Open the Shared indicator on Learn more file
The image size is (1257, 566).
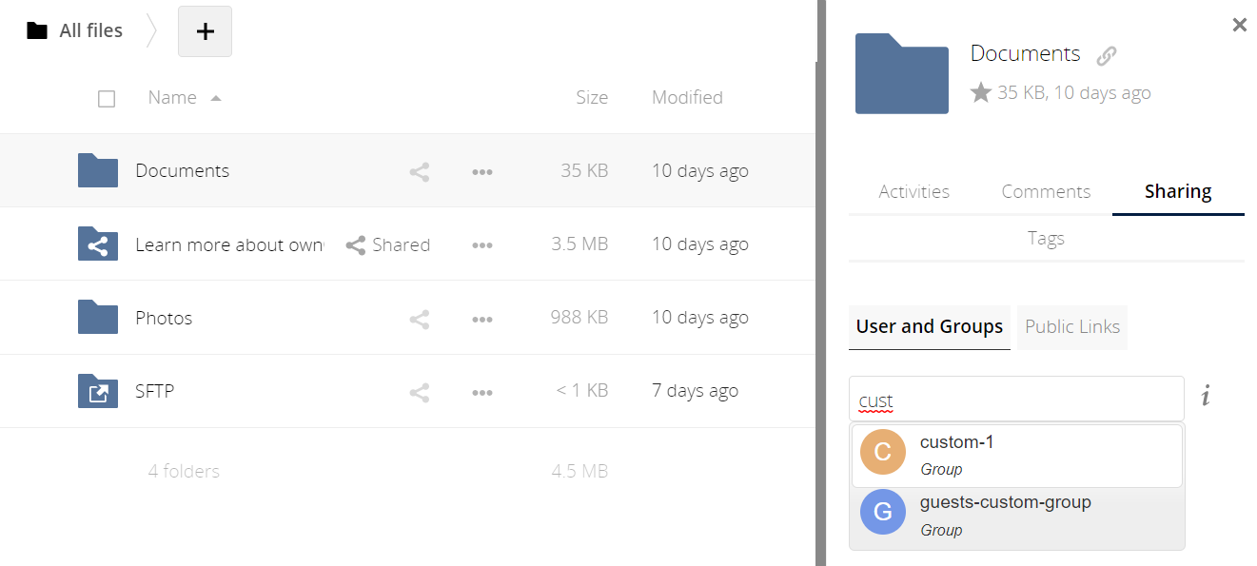pyautogui.click(x=387, y=244)
